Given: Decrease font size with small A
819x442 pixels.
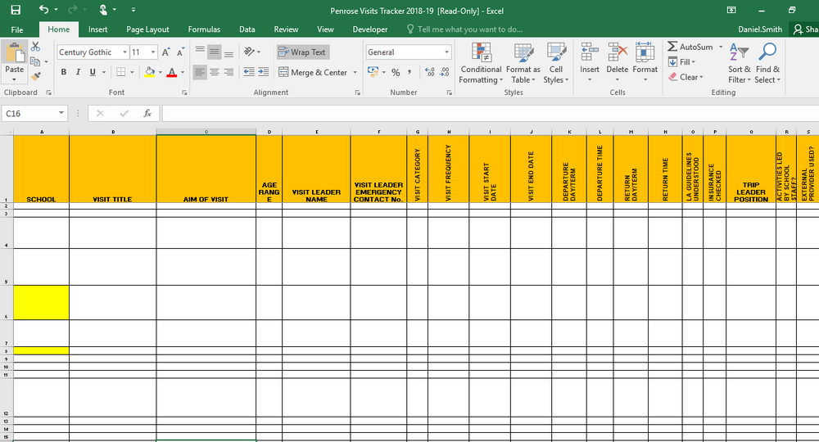Looking at the screenshot, I should [x=180, y=52].
